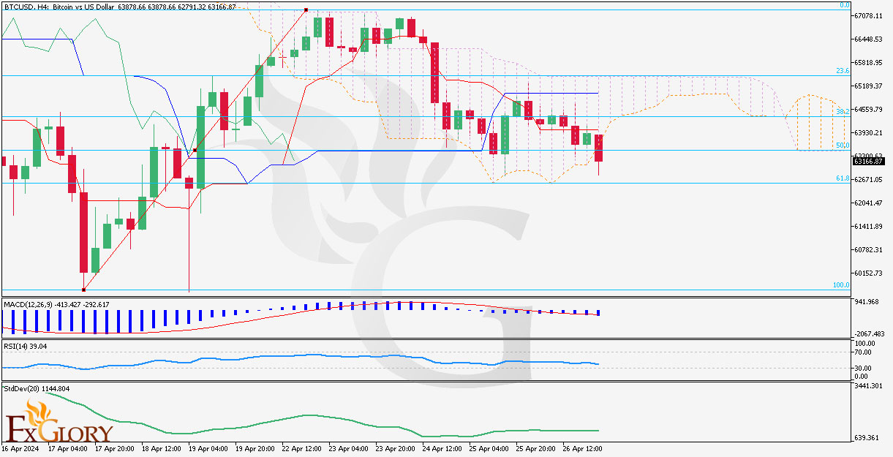893x457 pixels.
Task: Select the Fibonacci 61.8 level label
Action: tap(843, 178)
